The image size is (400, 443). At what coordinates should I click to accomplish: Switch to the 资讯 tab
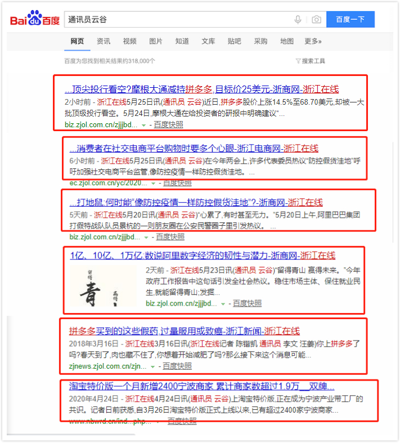click(x=104, y=41)
